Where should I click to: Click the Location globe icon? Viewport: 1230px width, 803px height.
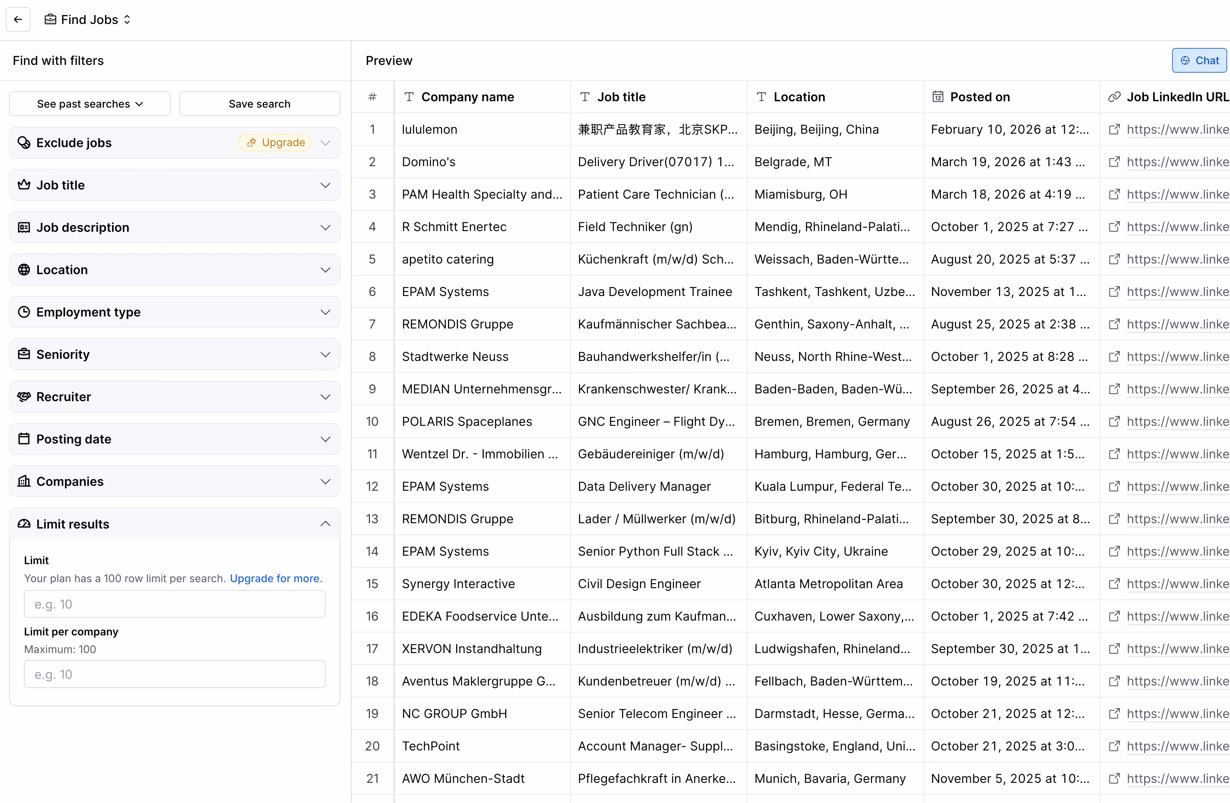tap(24, 270)
